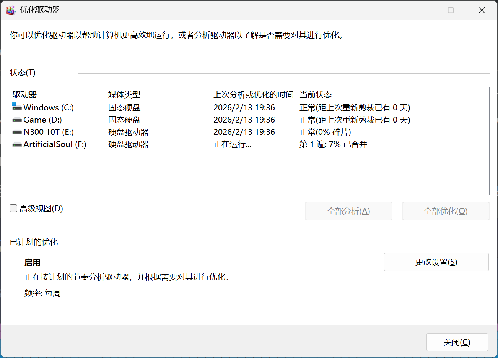The width and height of the screenshot is (498, 358).
Task: Click the Windows (C:) drive icon
Action: click(17, 107)
